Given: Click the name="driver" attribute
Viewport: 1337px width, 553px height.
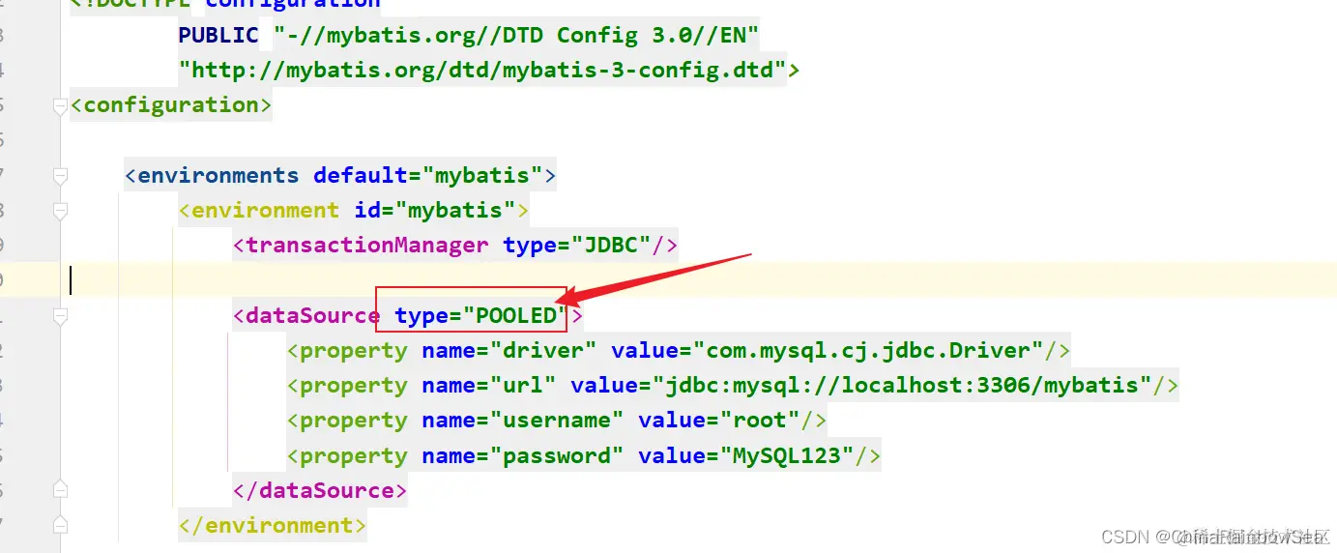Looking at the screenshot, I should 509,351.
